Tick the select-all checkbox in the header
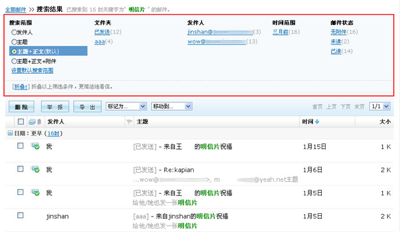The height and width of the screenshot is (232, 400). coord(21,122)
